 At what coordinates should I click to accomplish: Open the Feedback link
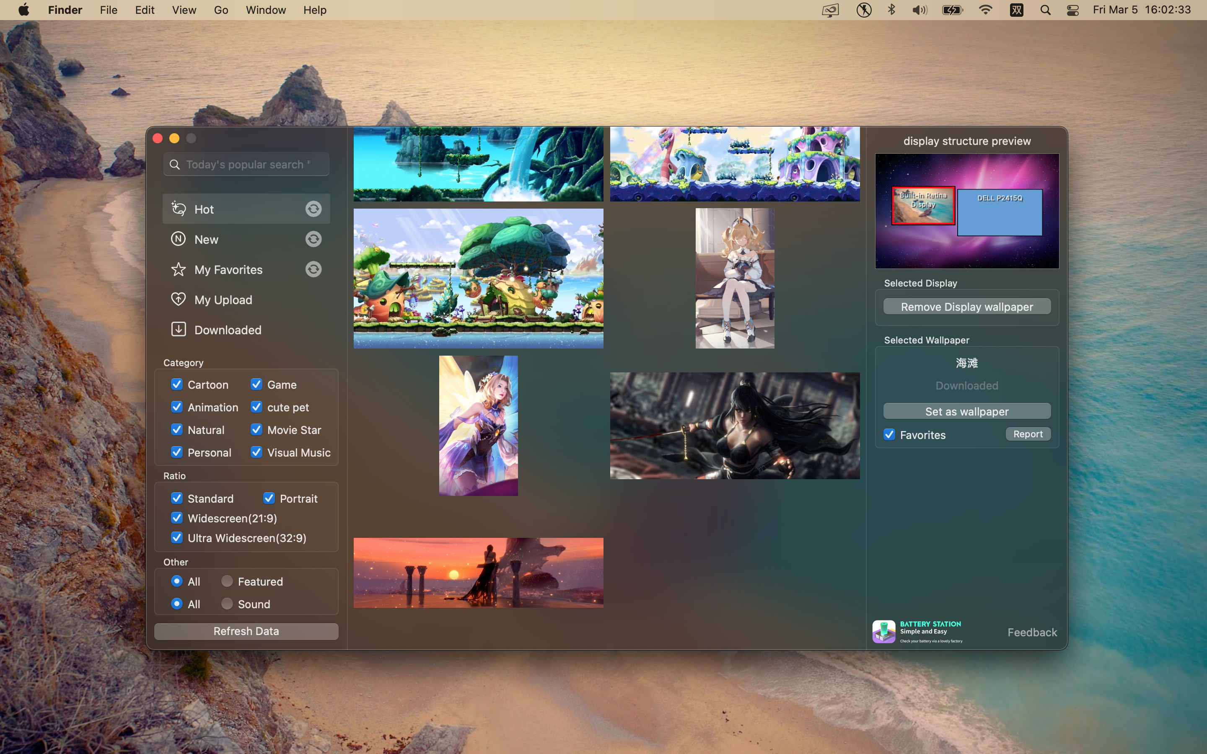click(x=1032, y=633)
